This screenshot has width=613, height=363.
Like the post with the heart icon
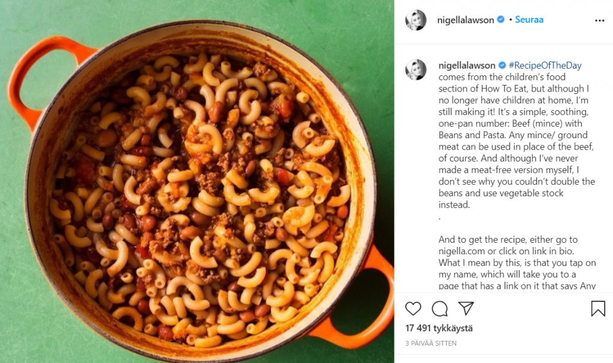[413, 309]
